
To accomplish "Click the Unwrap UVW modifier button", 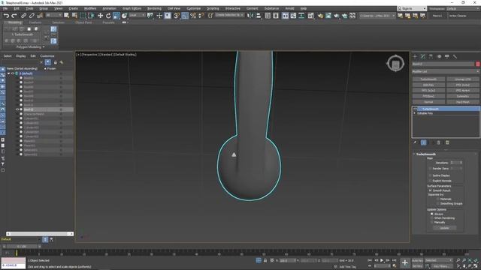I will 463,79.
